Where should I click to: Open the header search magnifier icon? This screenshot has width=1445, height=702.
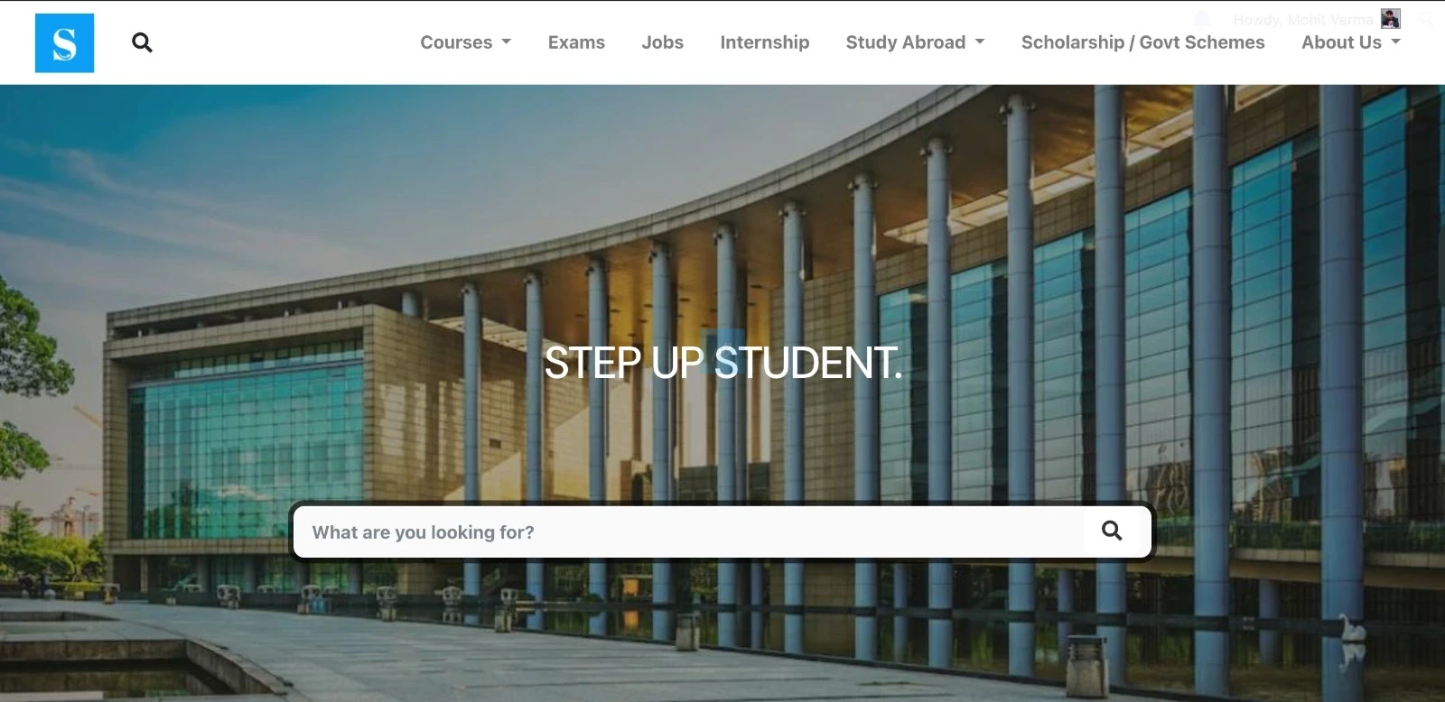point(142,42)
